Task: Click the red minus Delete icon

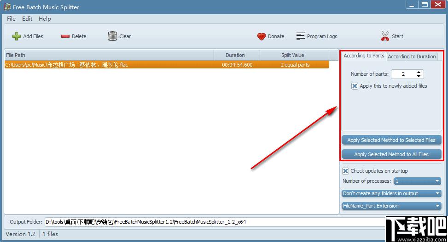Action: (65, 36)
